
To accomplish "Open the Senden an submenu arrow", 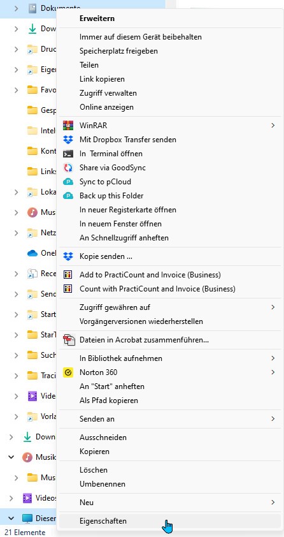I will [273, 419].
